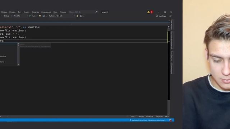Expand the Пуск button dropdown arrow
This screenshot has height=129, width=230.
pos(36,16)
